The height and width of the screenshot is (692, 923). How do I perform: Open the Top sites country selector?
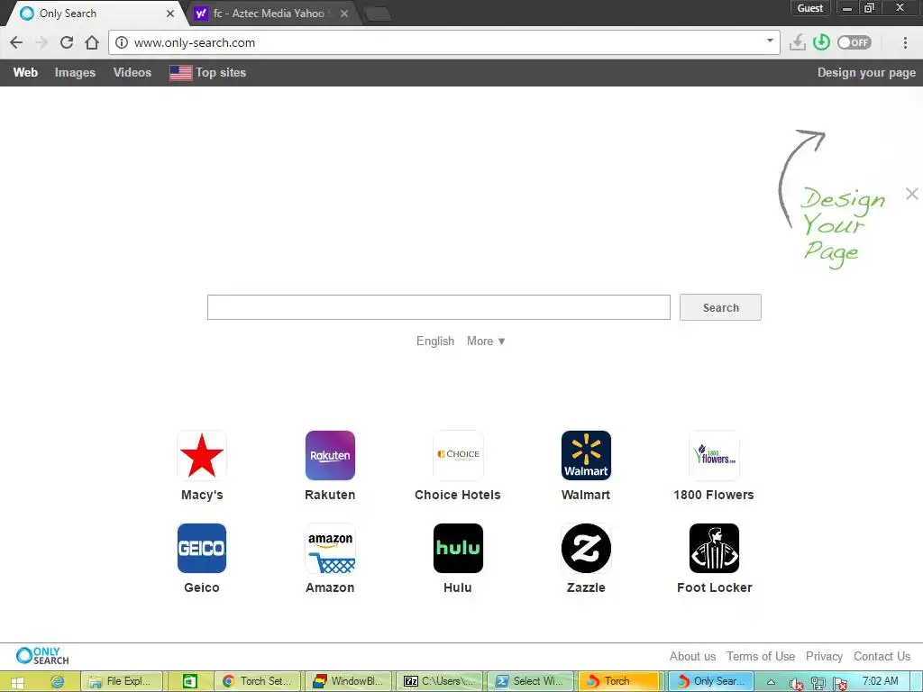(x=208, y=72)
